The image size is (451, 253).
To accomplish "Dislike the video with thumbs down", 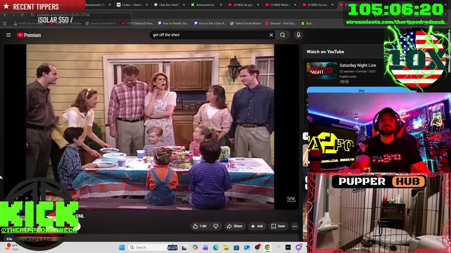I will [216, 226].
